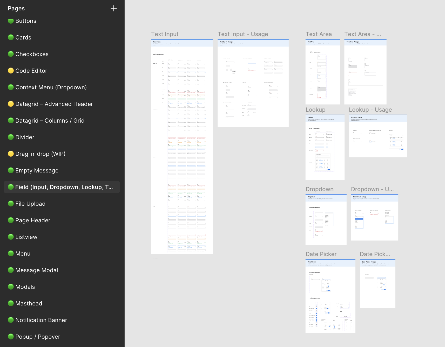Switch to the Divider page
445x347 pixels.
pos(25,137)
